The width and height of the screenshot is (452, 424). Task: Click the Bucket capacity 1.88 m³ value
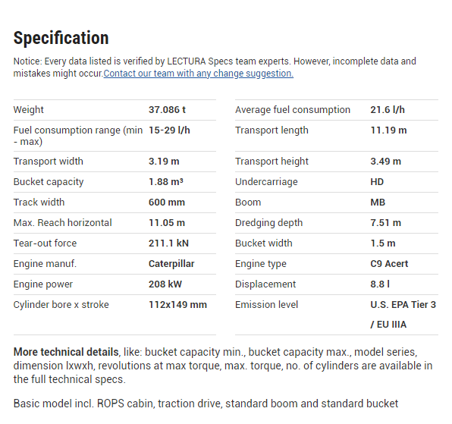point(166,182)
